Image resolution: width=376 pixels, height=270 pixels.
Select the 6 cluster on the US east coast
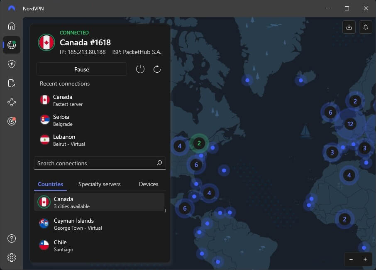tap(196, 164)
